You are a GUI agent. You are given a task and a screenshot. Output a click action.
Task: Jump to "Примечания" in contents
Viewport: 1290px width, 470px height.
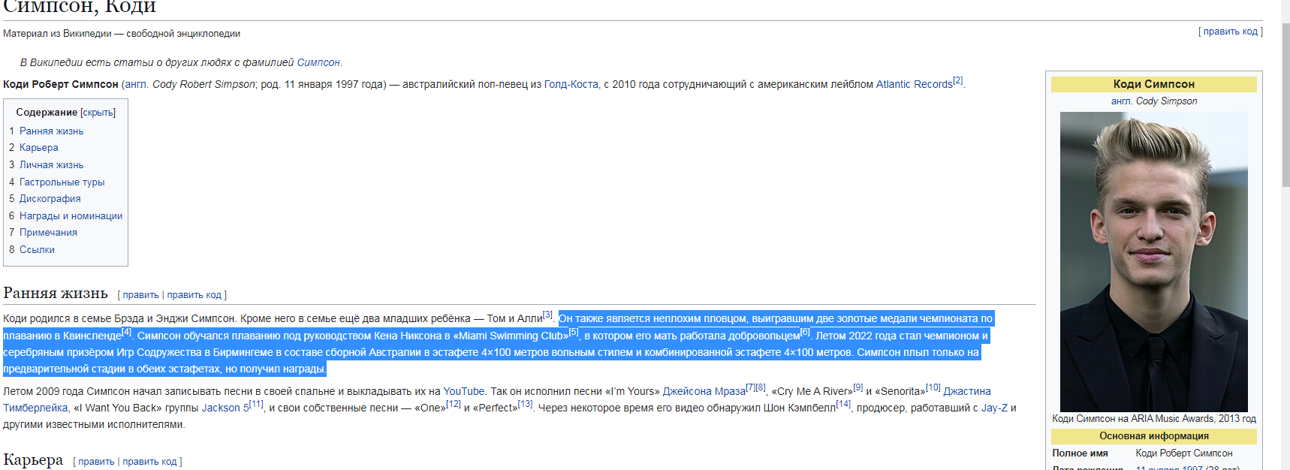click(x=48, y=233)
